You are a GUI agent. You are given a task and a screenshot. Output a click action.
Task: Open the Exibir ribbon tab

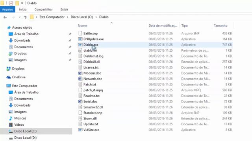pos(64,9)
